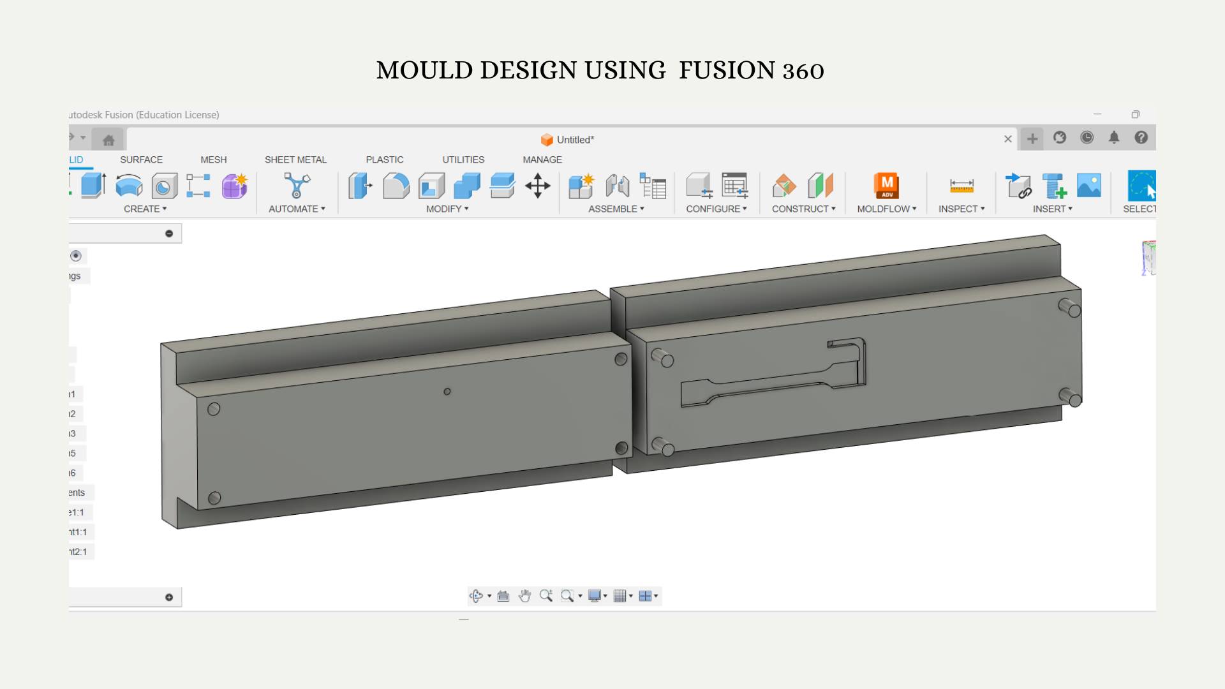Select the Insert Canvas image icon
1225x689 pixels.
tap(1089, 186)
